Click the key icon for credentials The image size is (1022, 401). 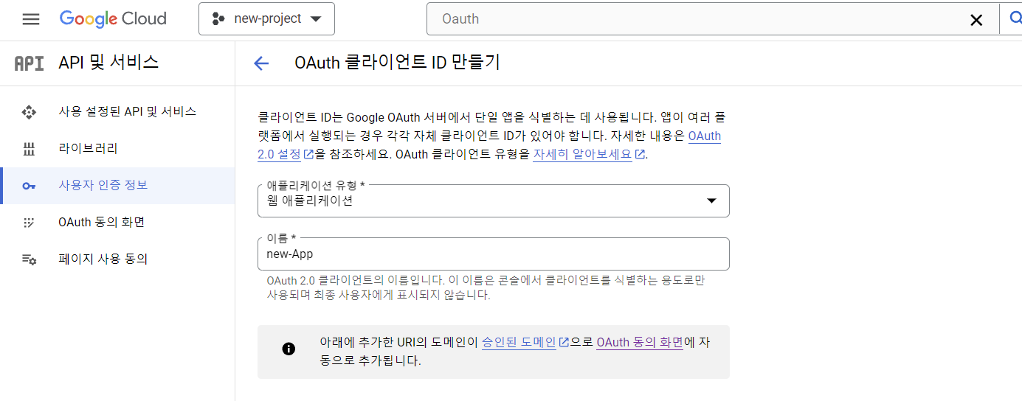[29, 186]
